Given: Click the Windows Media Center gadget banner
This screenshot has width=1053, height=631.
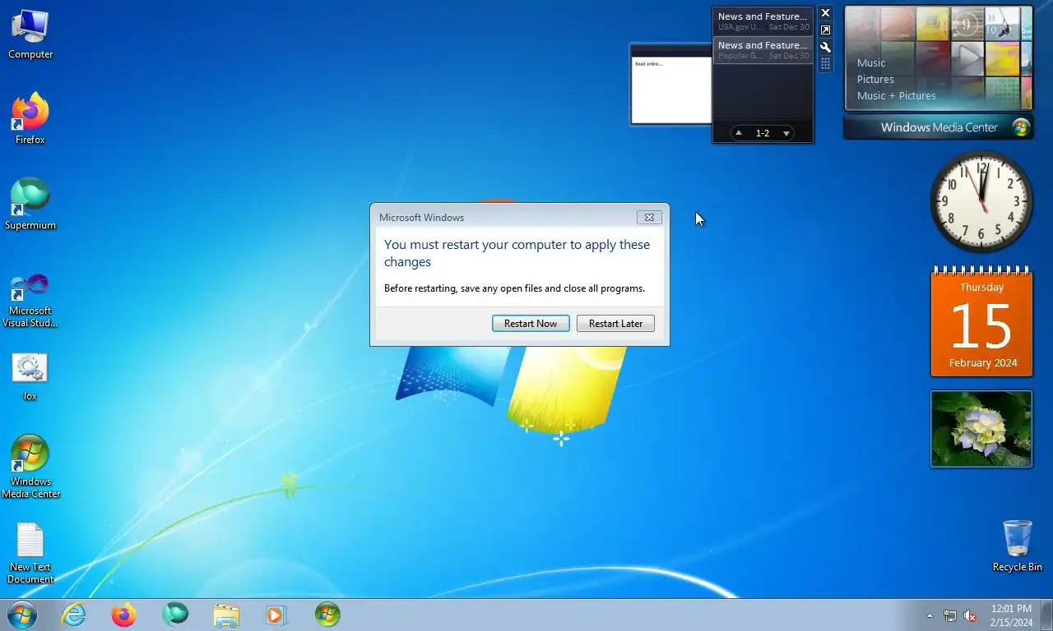Looking at the screenshot, I should pos(939,127).
